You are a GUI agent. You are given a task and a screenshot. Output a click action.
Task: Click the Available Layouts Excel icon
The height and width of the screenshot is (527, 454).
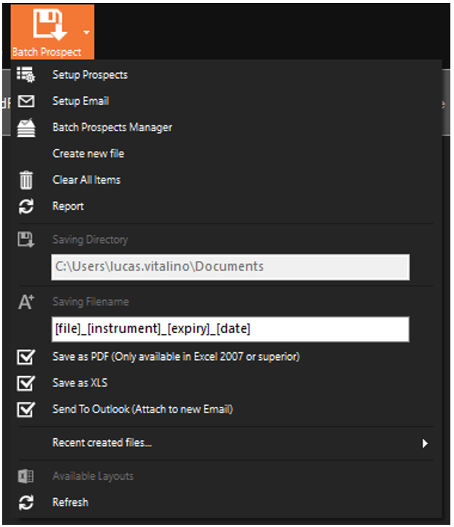coord(26,476)
